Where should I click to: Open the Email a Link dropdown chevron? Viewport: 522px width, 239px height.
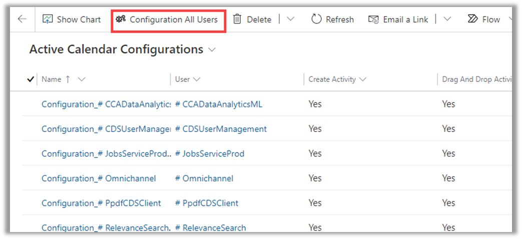point(447,19)
